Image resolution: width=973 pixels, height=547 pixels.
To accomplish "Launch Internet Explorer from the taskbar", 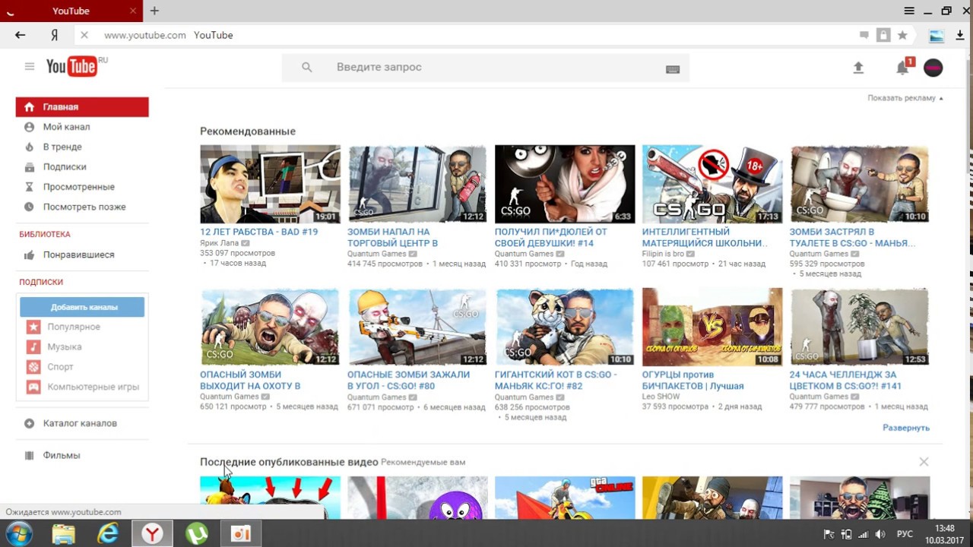I will (108, 533).
